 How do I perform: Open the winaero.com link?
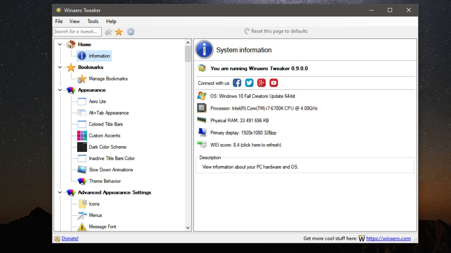click(388, 238)
